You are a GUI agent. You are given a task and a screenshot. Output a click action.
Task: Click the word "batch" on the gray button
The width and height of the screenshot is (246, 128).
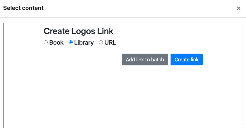(x=157, y=60)
